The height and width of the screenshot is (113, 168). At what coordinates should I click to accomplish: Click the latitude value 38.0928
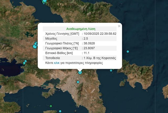pos(89,43)
